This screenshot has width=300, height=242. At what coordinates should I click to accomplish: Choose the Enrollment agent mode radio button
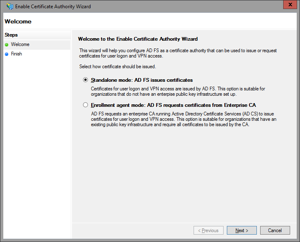click(x=85, y=105)
